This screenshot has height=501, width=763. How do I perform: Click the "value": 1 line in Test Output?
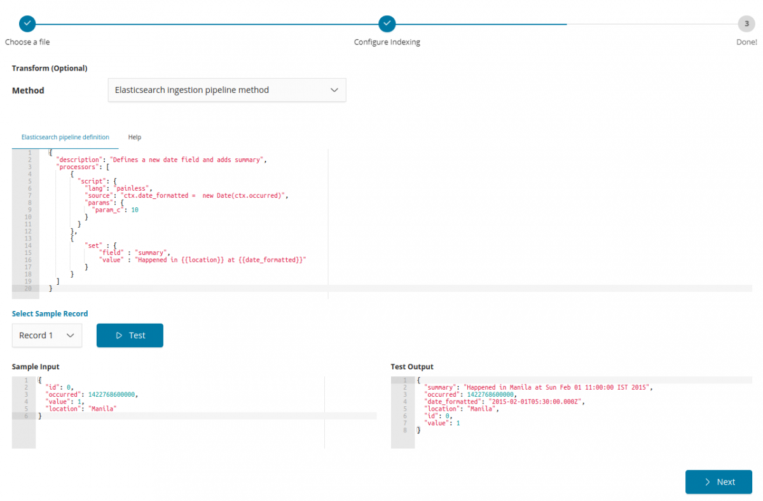tap(442, 423)
